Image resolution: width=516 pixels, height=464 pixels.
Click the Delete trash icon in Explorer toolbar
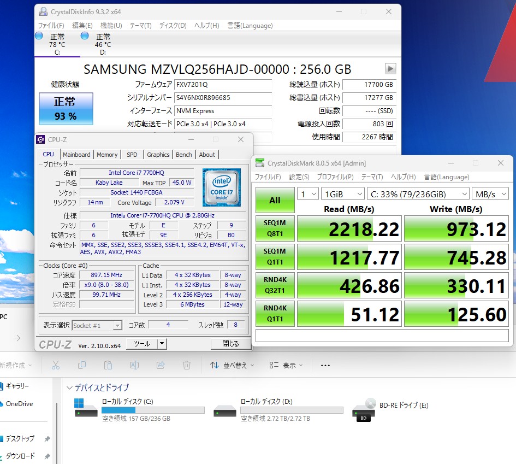pyautogui.click(x=187, y=365)
